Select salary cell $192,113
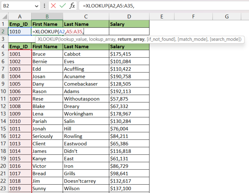The height and width of the screenshot is (193, 249). pyautogui.click(x=129, y=91)
